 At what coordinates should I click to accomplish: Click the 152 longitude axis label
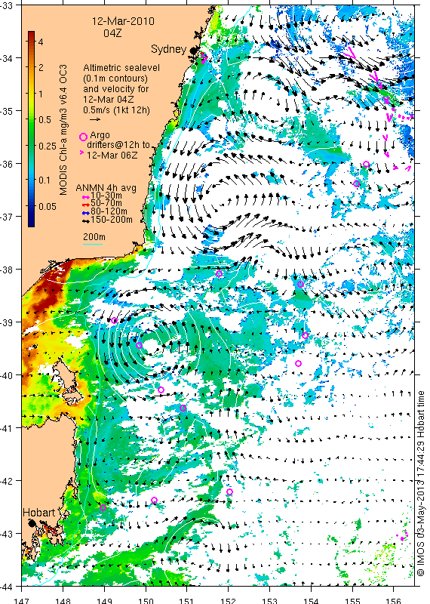pos(229,600)
